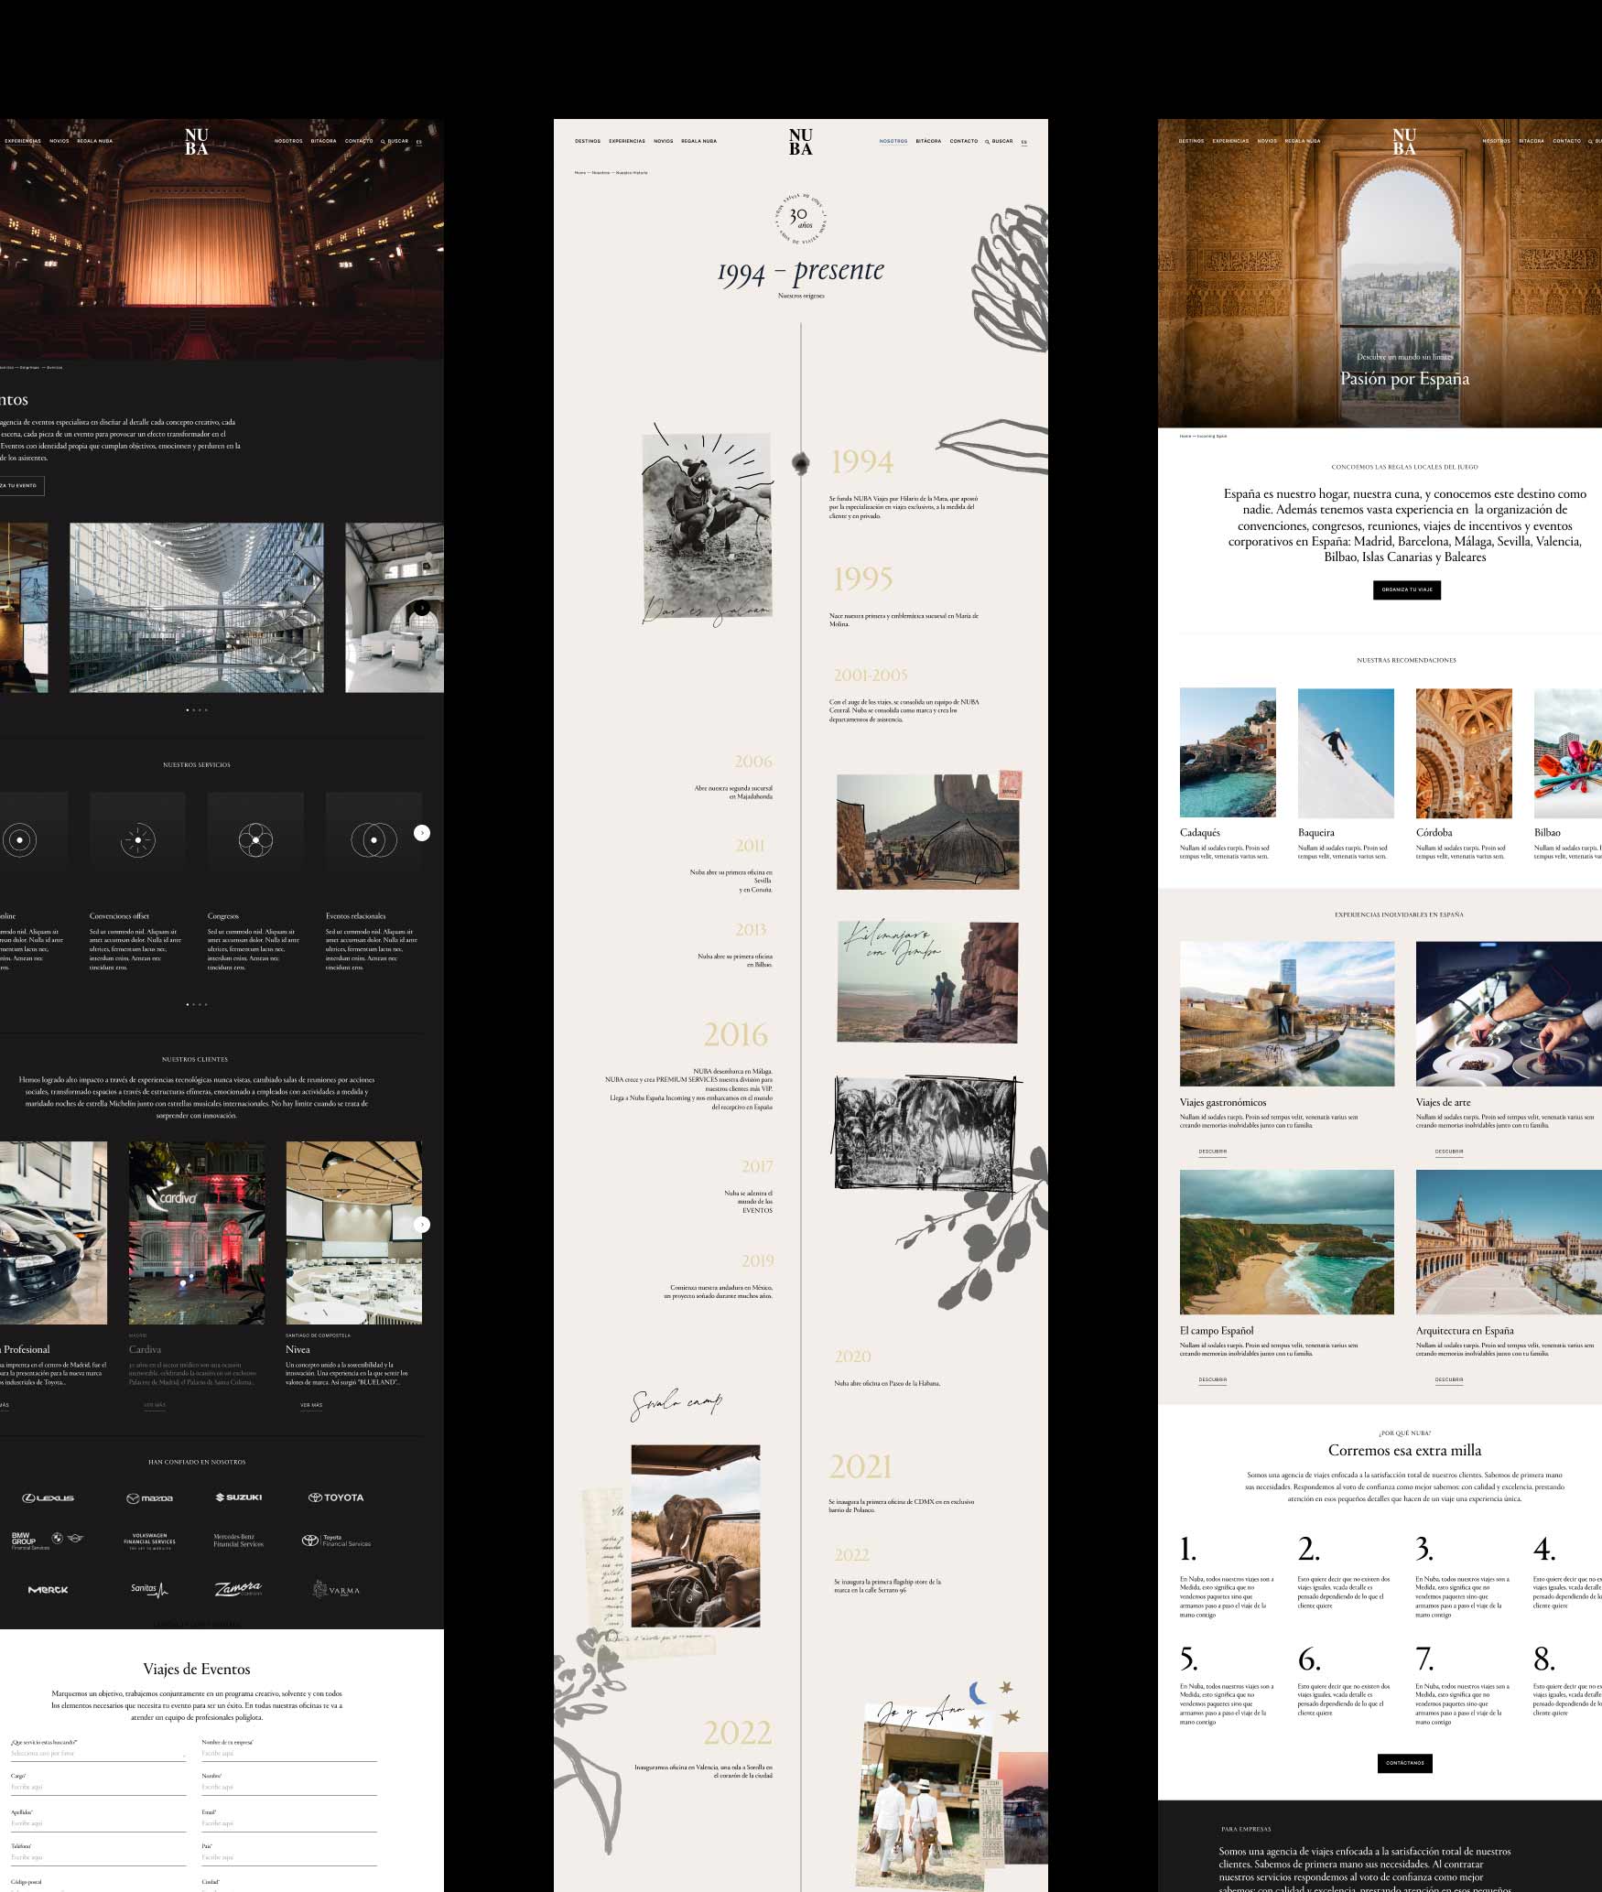
Task: Select the Congresos service icon
Action: (x=255, y=839)
